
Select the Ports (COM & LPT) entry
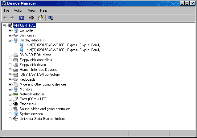tap(33, 99)
